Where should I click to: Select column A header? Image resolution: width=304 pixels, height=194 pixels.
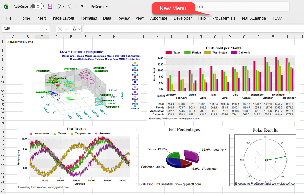[x=13, y=37]
